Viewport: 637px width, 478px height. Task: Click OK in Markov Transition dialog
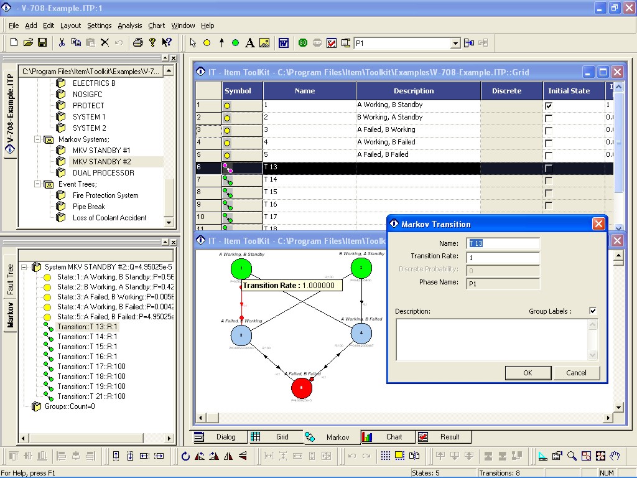click(528, 373)
